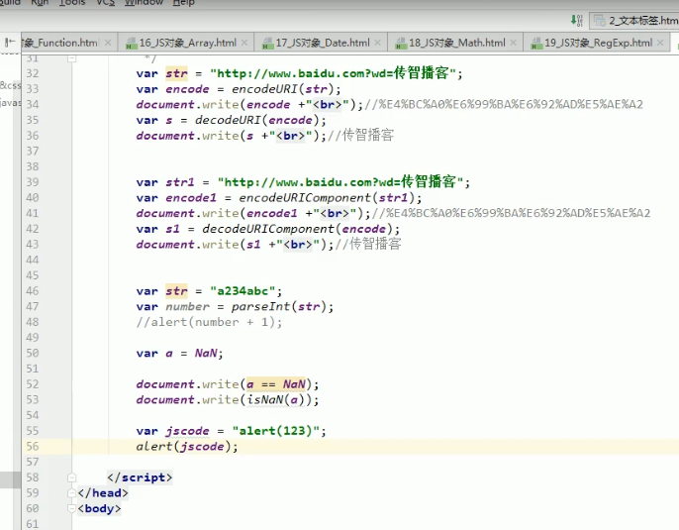Viewport: 679px width, 530px height.
Task: Close the Function.html tab
Action: pos(108,43)
